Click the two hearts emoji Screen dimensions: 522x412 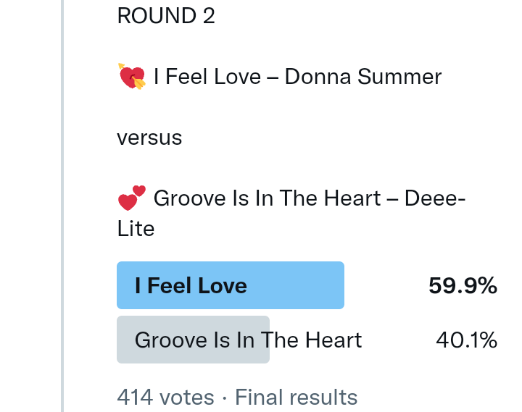click(131, 198)
